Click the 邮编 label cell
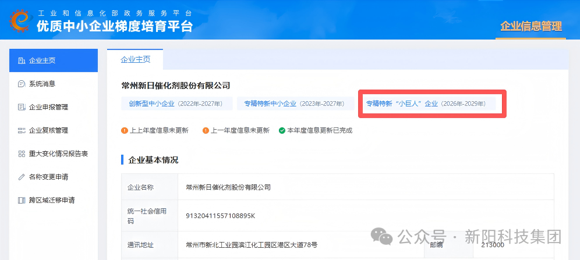The width and height of the screenshot is (580, 260). pyautogui.click(x=449, y=244)
